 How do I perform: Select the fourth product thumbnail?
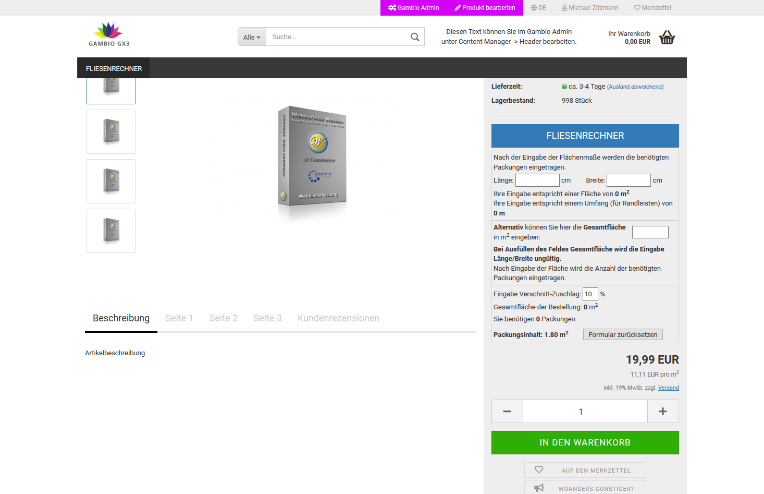(x=111, y=231)
